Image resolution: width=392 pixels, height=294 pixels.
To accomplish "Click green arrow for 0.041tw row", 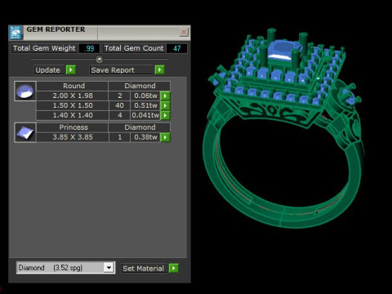I will (165, 115).
